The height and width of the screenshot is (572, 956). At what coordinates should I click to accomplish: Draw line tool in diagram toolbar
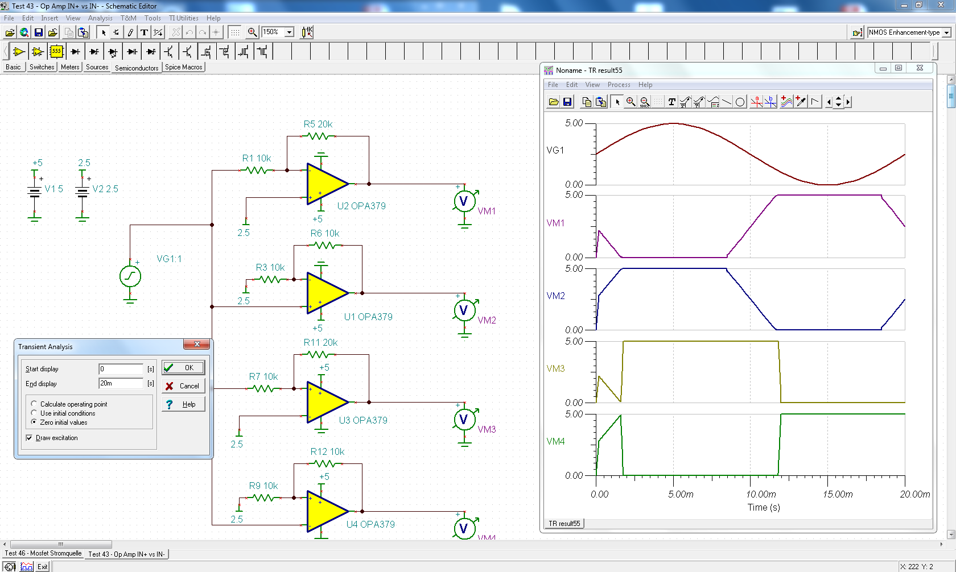pyautogui.click(x=727, y=102)
